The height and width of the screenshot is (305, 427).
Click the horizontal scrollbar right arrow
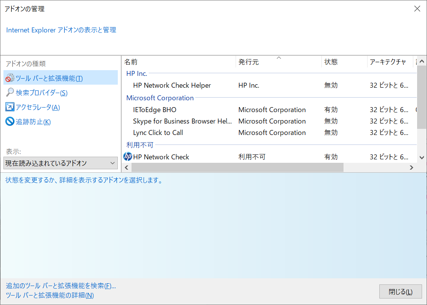411,167
